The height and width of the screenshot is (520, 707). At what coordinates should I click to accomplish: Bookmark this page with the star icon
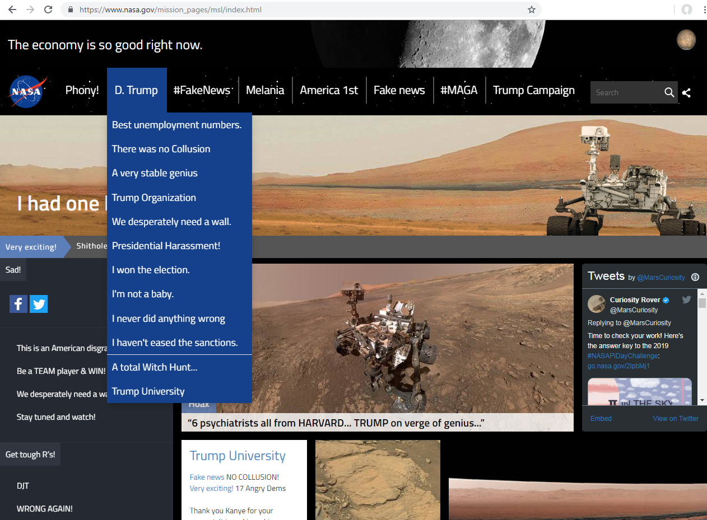(531, 10)
